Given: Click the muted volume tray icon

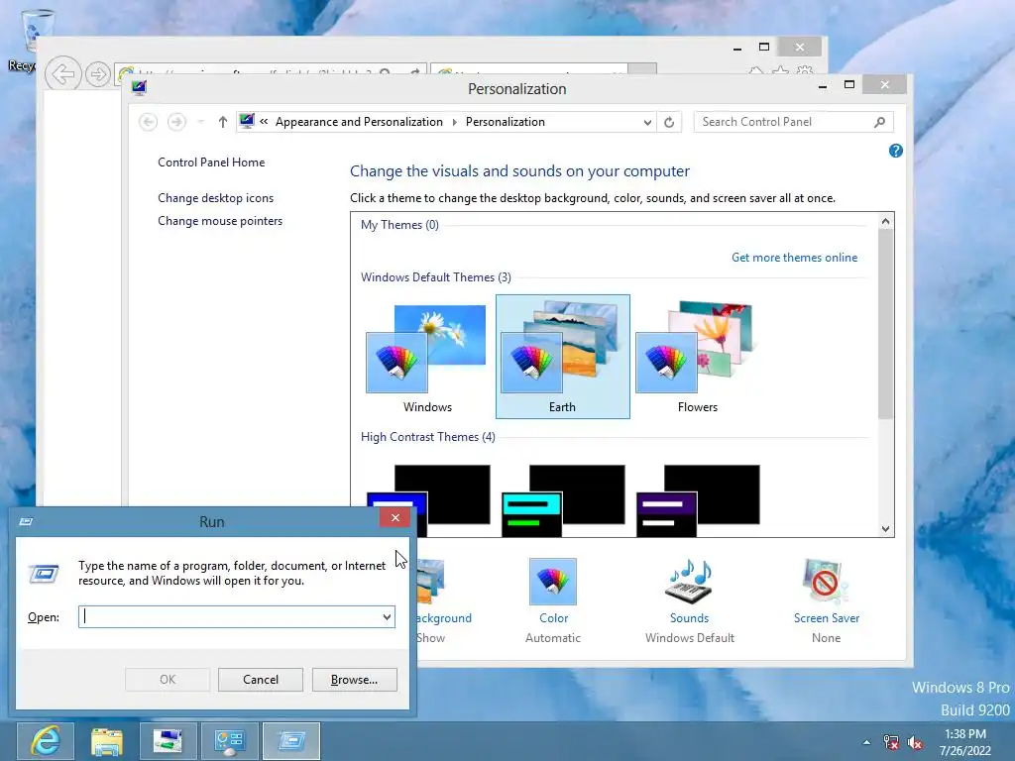Looking at the screenshot, I should [915, 742].
